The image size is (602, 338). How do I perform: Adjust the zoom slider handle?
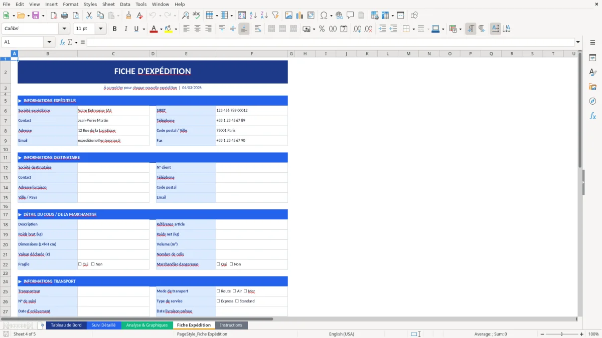point(562,334)
